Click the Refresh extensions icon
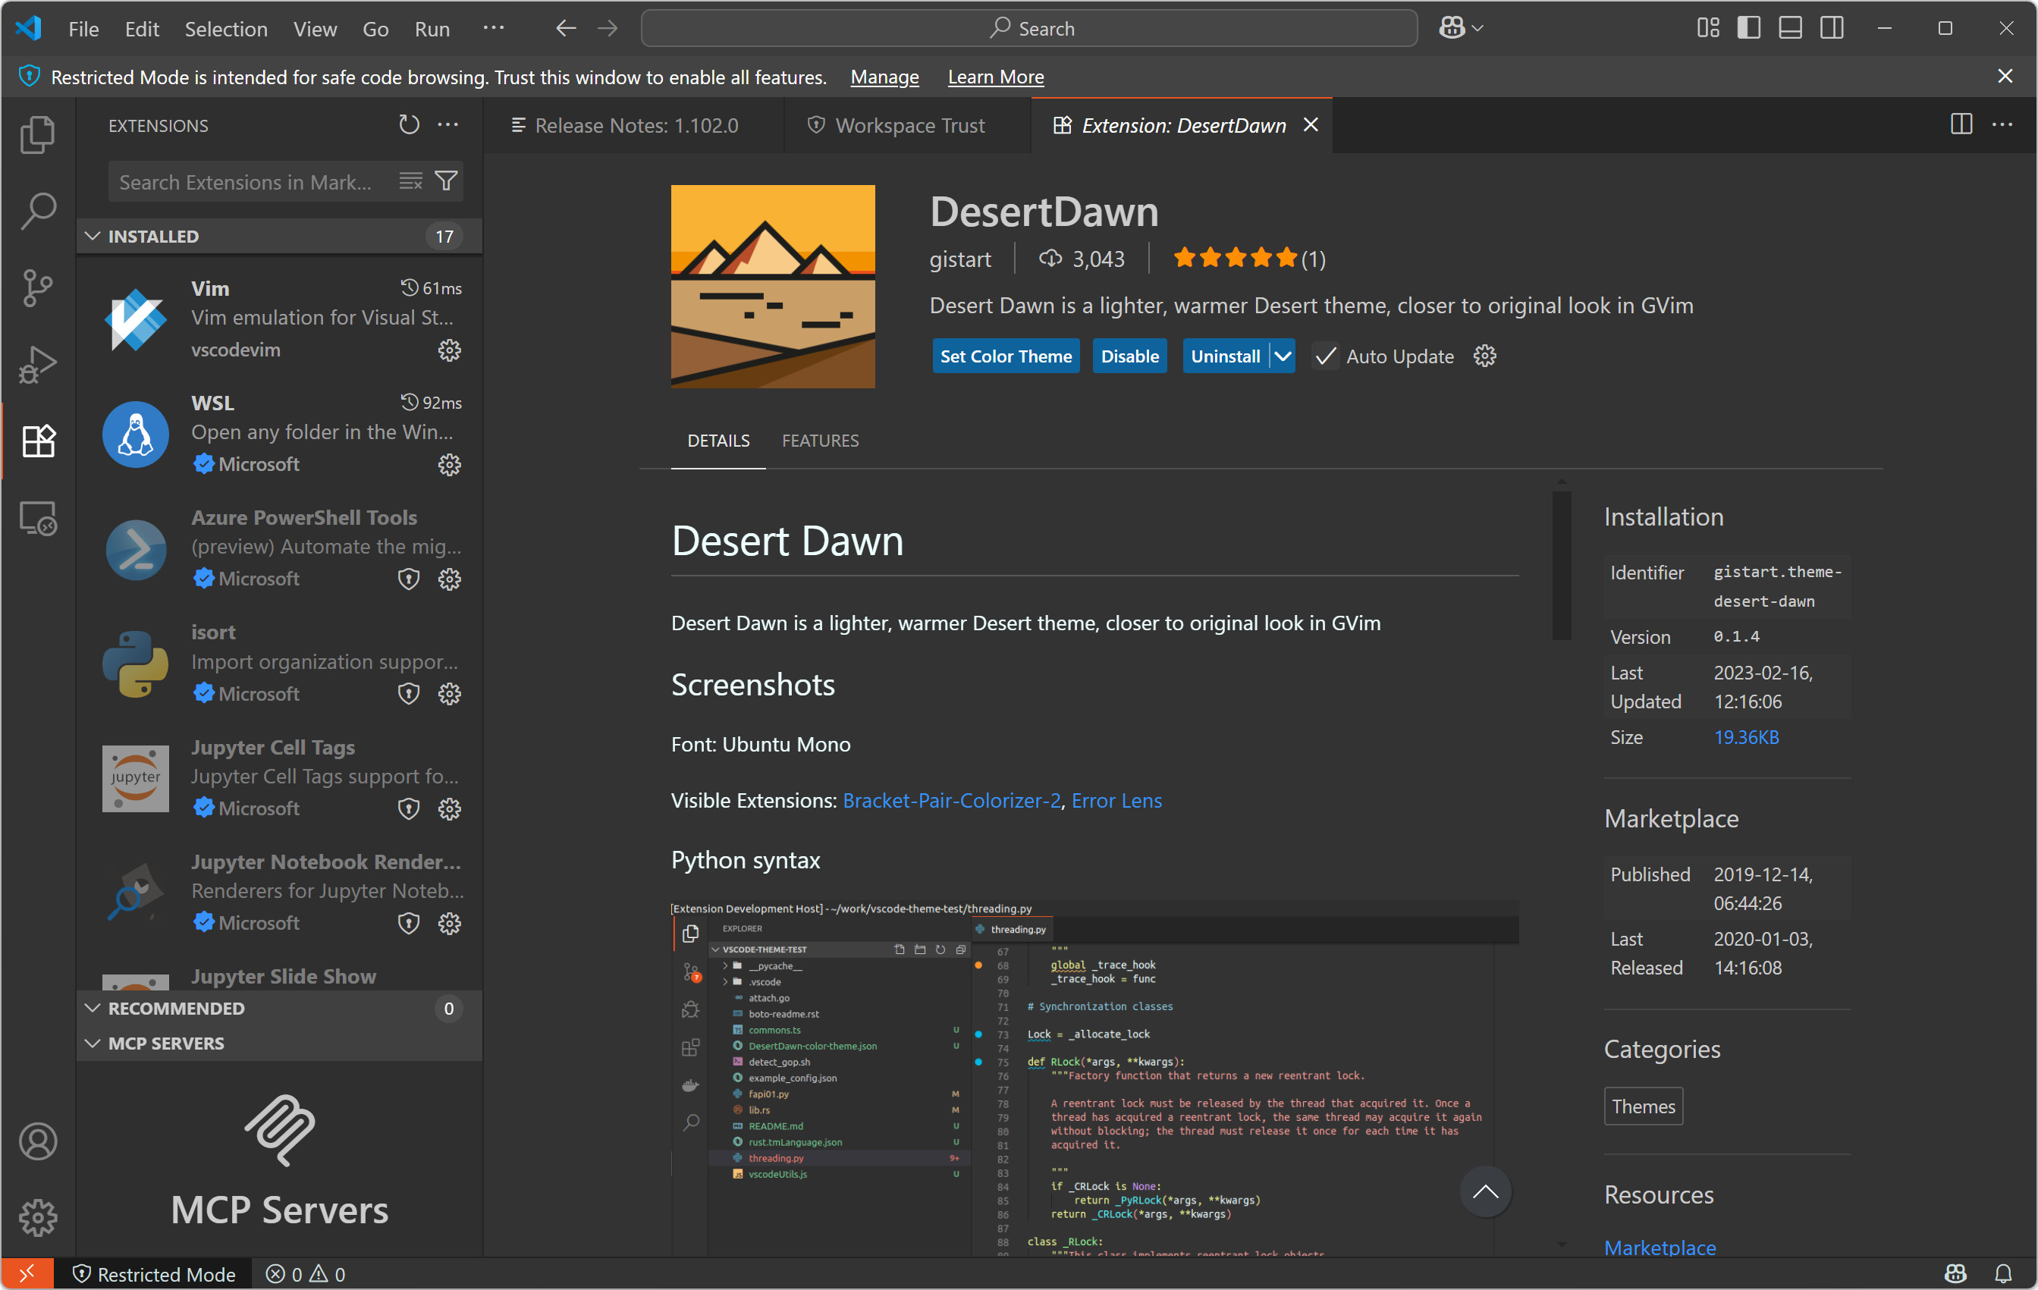This screenshot has width=2038, height=1290. [409, 125]
